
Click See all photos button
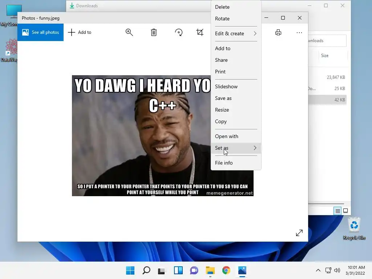pyautogui.click(x=41, y=32)
